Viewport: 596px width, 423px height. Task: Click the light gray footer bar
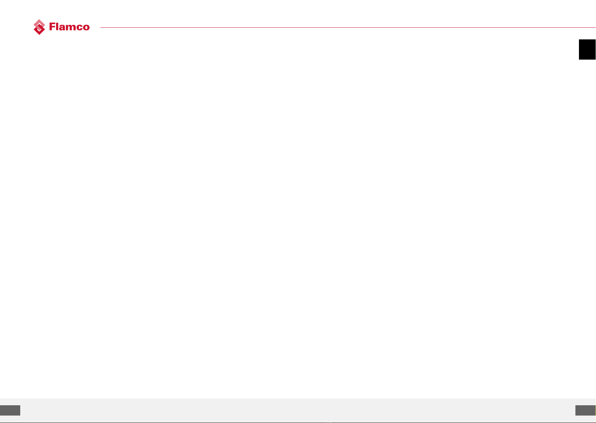click(x=298, y=410)
